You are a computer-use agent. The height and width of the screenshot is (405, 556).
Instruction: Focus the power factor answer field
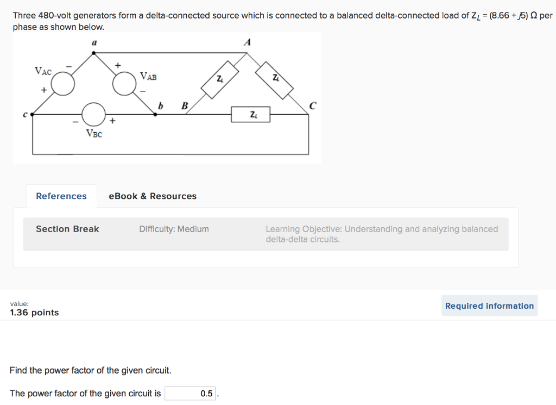coord(190,394)
